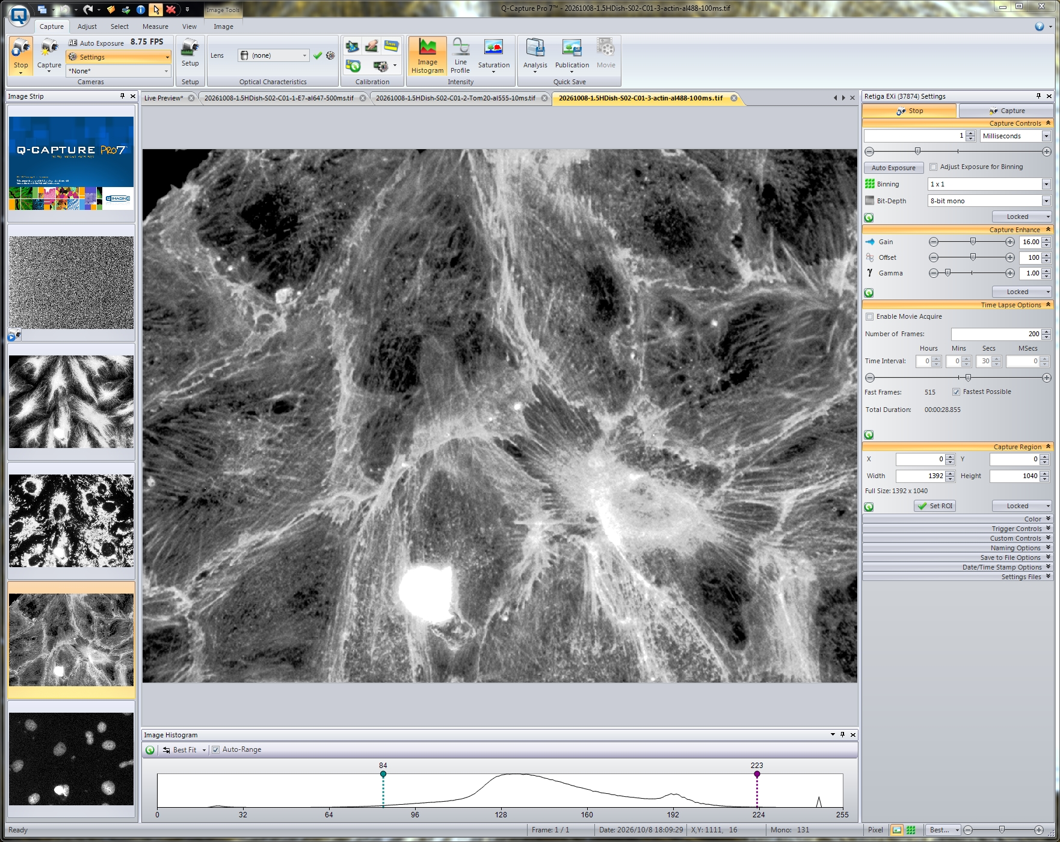The image size is (1060, 842).
Task: Click the help icon at top right
Action: (1039, 26)
